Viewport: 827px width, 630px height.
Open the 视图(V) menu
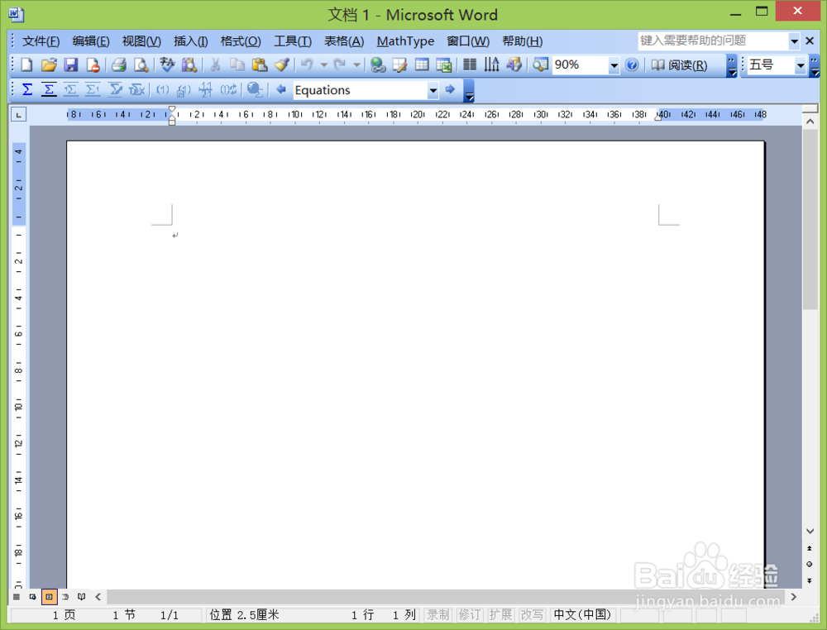pyautogui.click(x=141, y=41)
